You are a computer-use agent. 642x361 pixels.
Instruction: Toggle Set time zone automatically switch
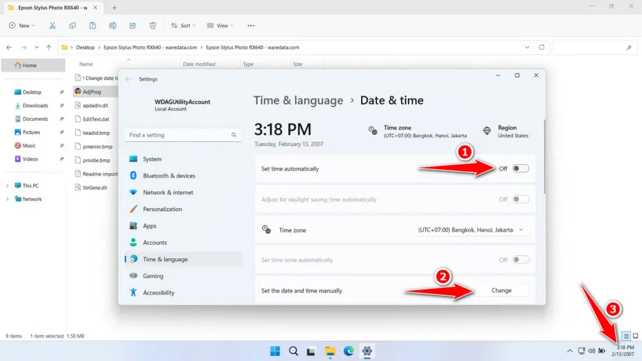[x=520, y=259]
